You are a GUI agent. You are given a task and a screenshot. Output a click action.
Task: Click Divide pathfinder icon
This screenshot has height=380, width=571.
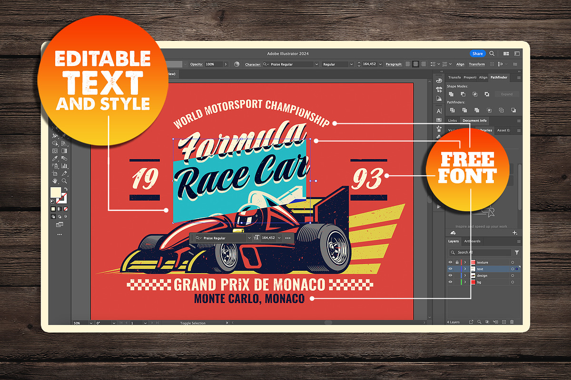pyautogui.click(x=453, y=110)
